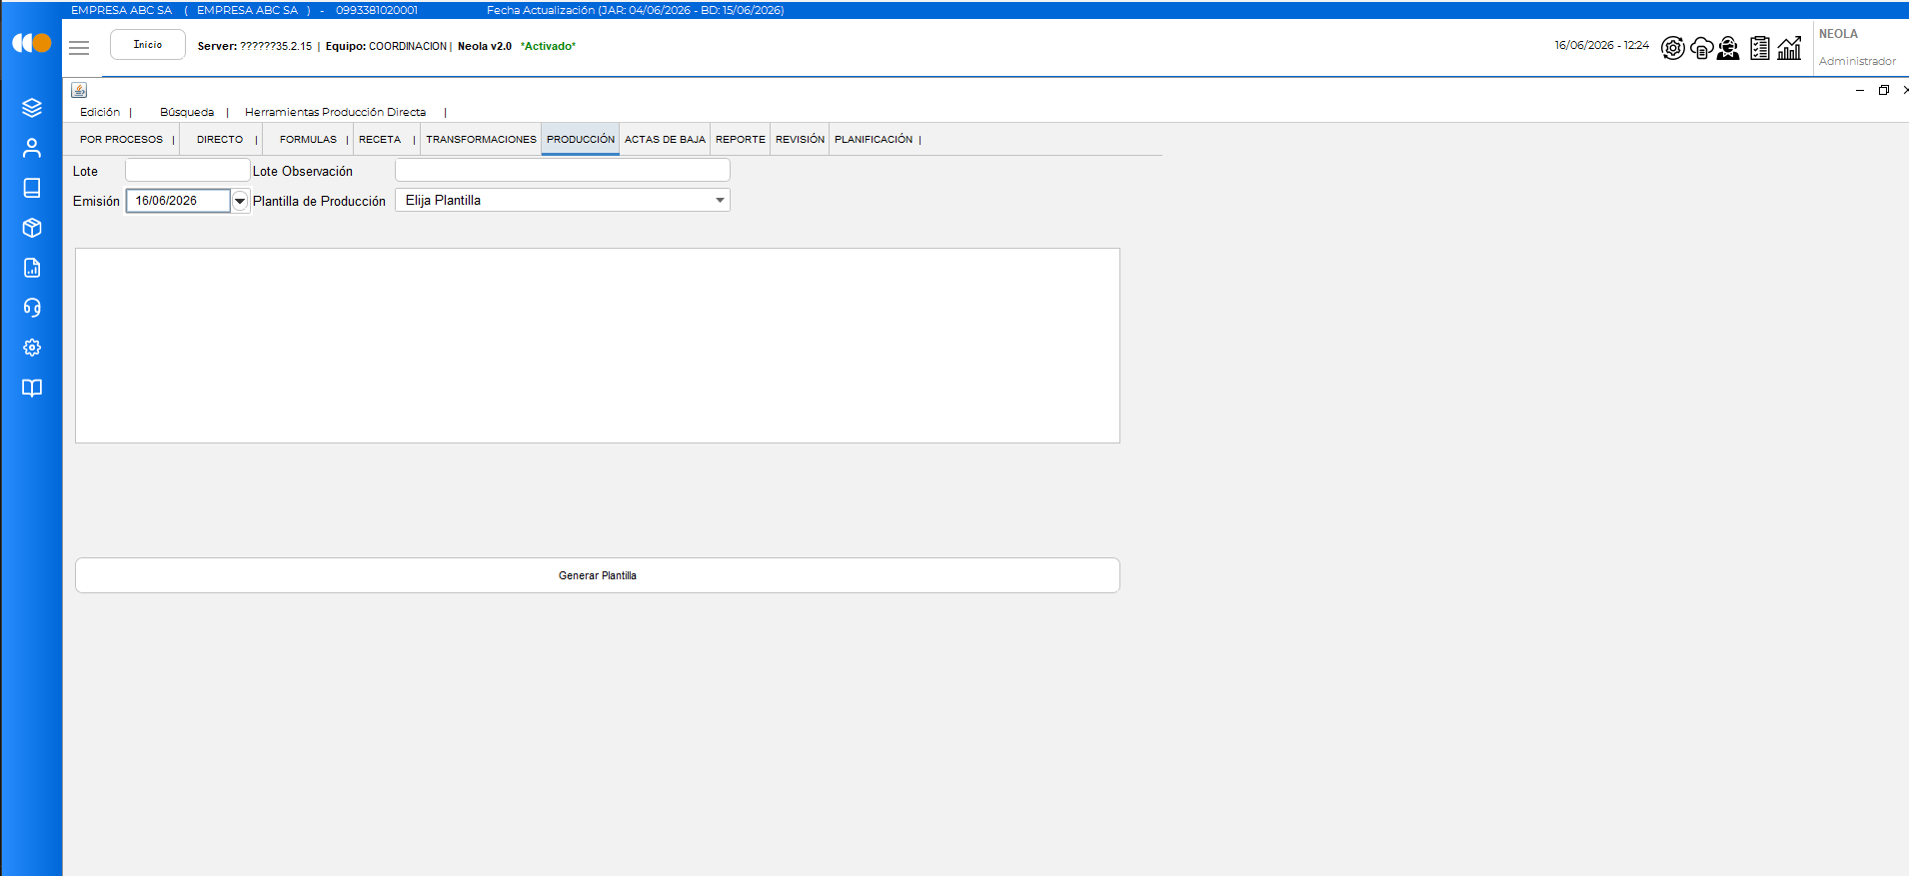
Task: Restore the inner window size
Action: pos(1884,90)
